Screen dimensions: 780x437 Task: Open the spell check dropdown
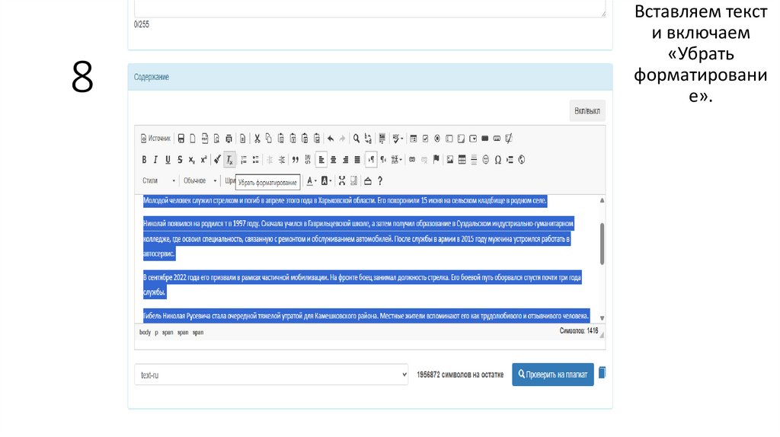pos(398,139)
